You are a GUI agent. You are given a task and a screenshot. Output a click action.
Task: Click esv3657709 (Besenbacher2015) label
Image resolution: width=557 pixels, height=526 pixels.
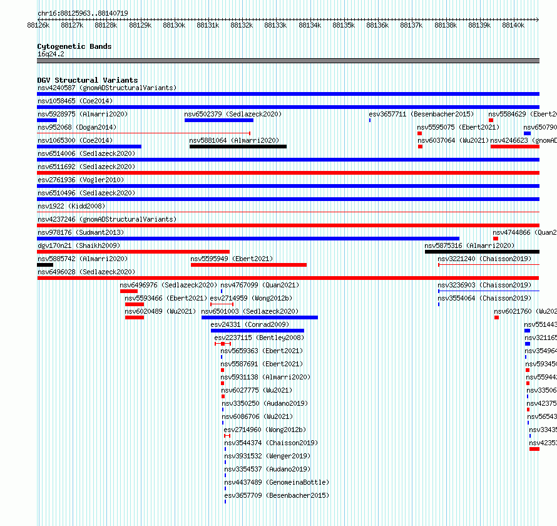point(277,495)
